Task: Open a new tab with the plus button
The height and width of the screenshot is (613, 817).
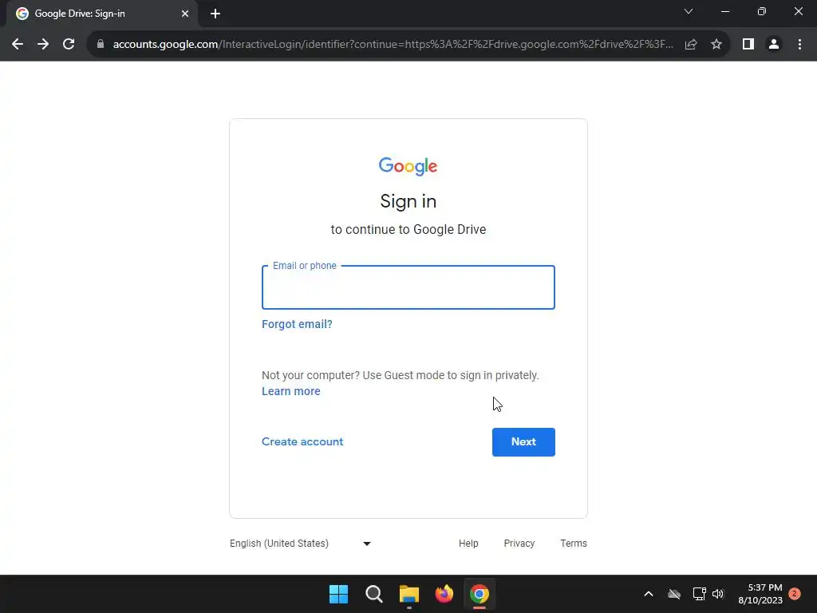Action: click(215, 14)
